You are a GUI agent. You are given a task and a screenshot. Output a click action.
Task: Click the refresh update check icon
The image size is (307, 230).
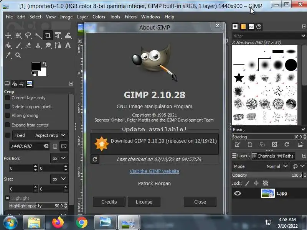click(x=95, y=159)
